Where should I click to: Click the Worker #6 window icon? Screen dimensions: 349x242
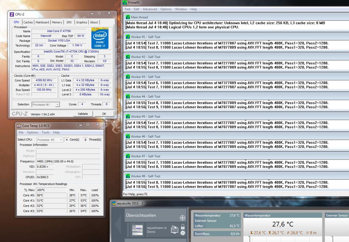[128, 136]
